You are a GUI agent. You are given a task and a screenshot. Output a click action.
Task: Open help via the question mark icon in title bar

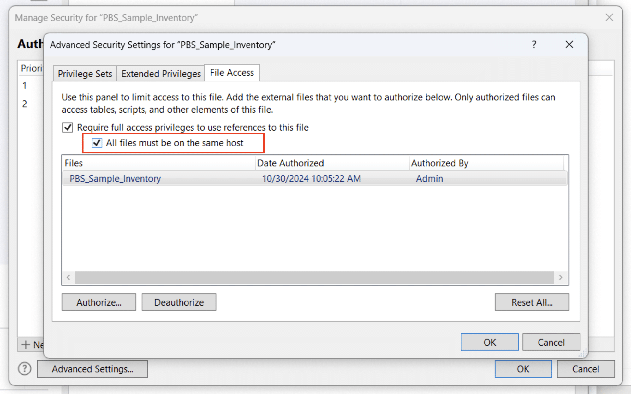(x=534, y=45)
